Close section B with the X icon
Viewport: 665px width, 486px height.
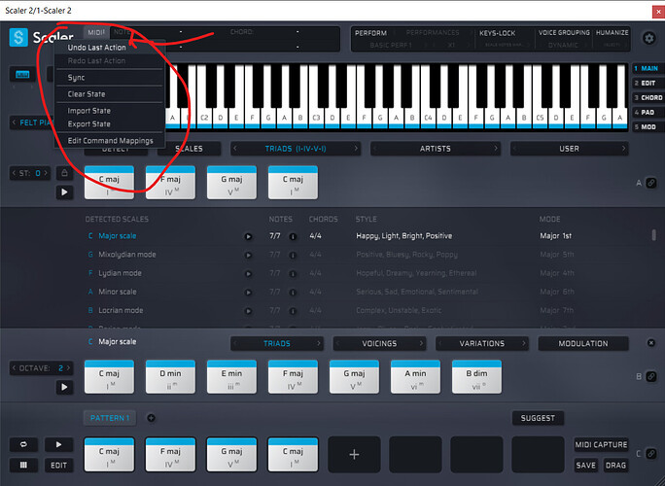coord(651,343)
